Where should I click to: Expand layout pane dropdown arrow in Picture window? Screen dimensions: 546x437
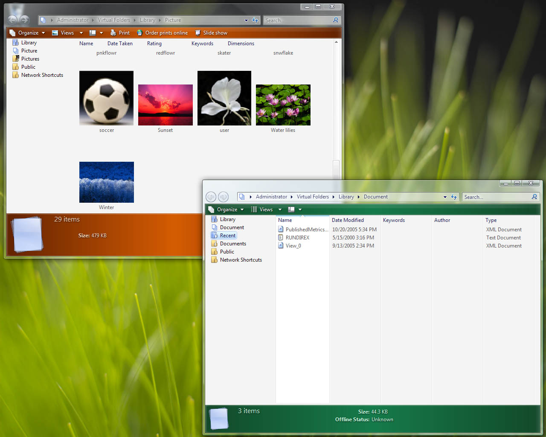101,33
